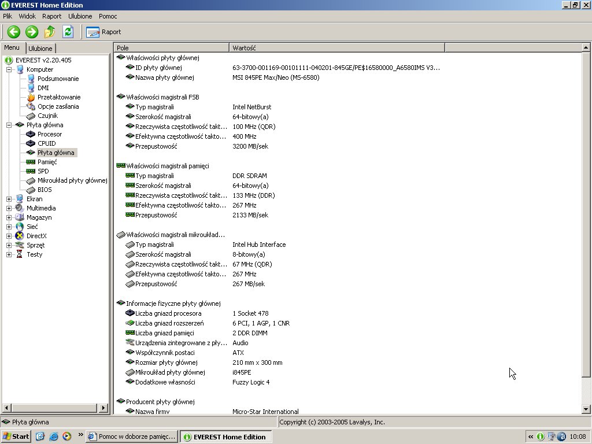Screen dimensions: 592x444
Task: Click left arrow of tree horizontal scrollbar
Action: pos(6,408)
